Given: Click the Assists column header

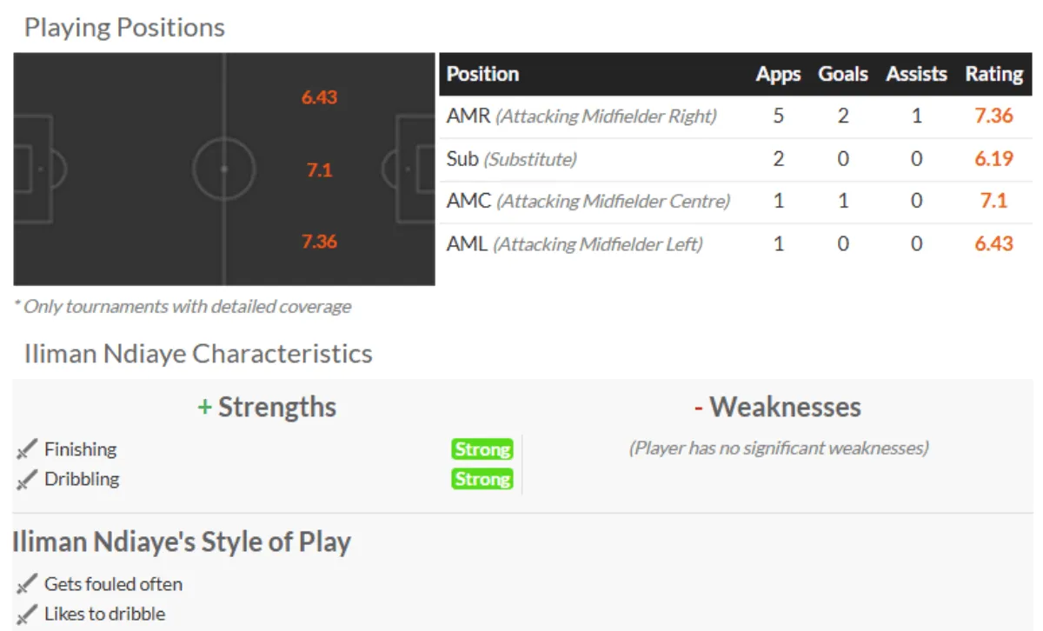Looking at the screenshot, I should (x=916, y=75).
